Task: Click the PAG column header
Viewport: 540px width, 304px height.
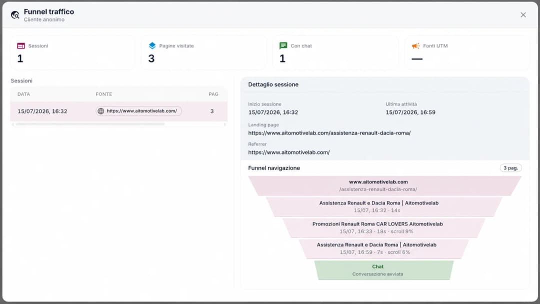Action: [x=213, y=94]
